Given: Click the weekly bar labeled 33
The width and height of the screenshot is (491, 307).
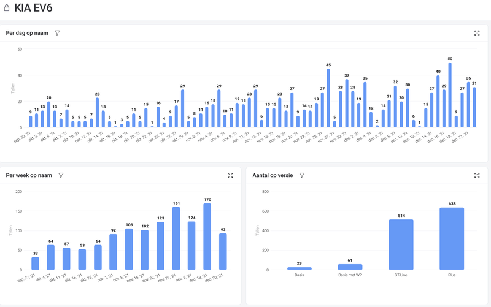Looking at the screenshot, I should [36, 263].
